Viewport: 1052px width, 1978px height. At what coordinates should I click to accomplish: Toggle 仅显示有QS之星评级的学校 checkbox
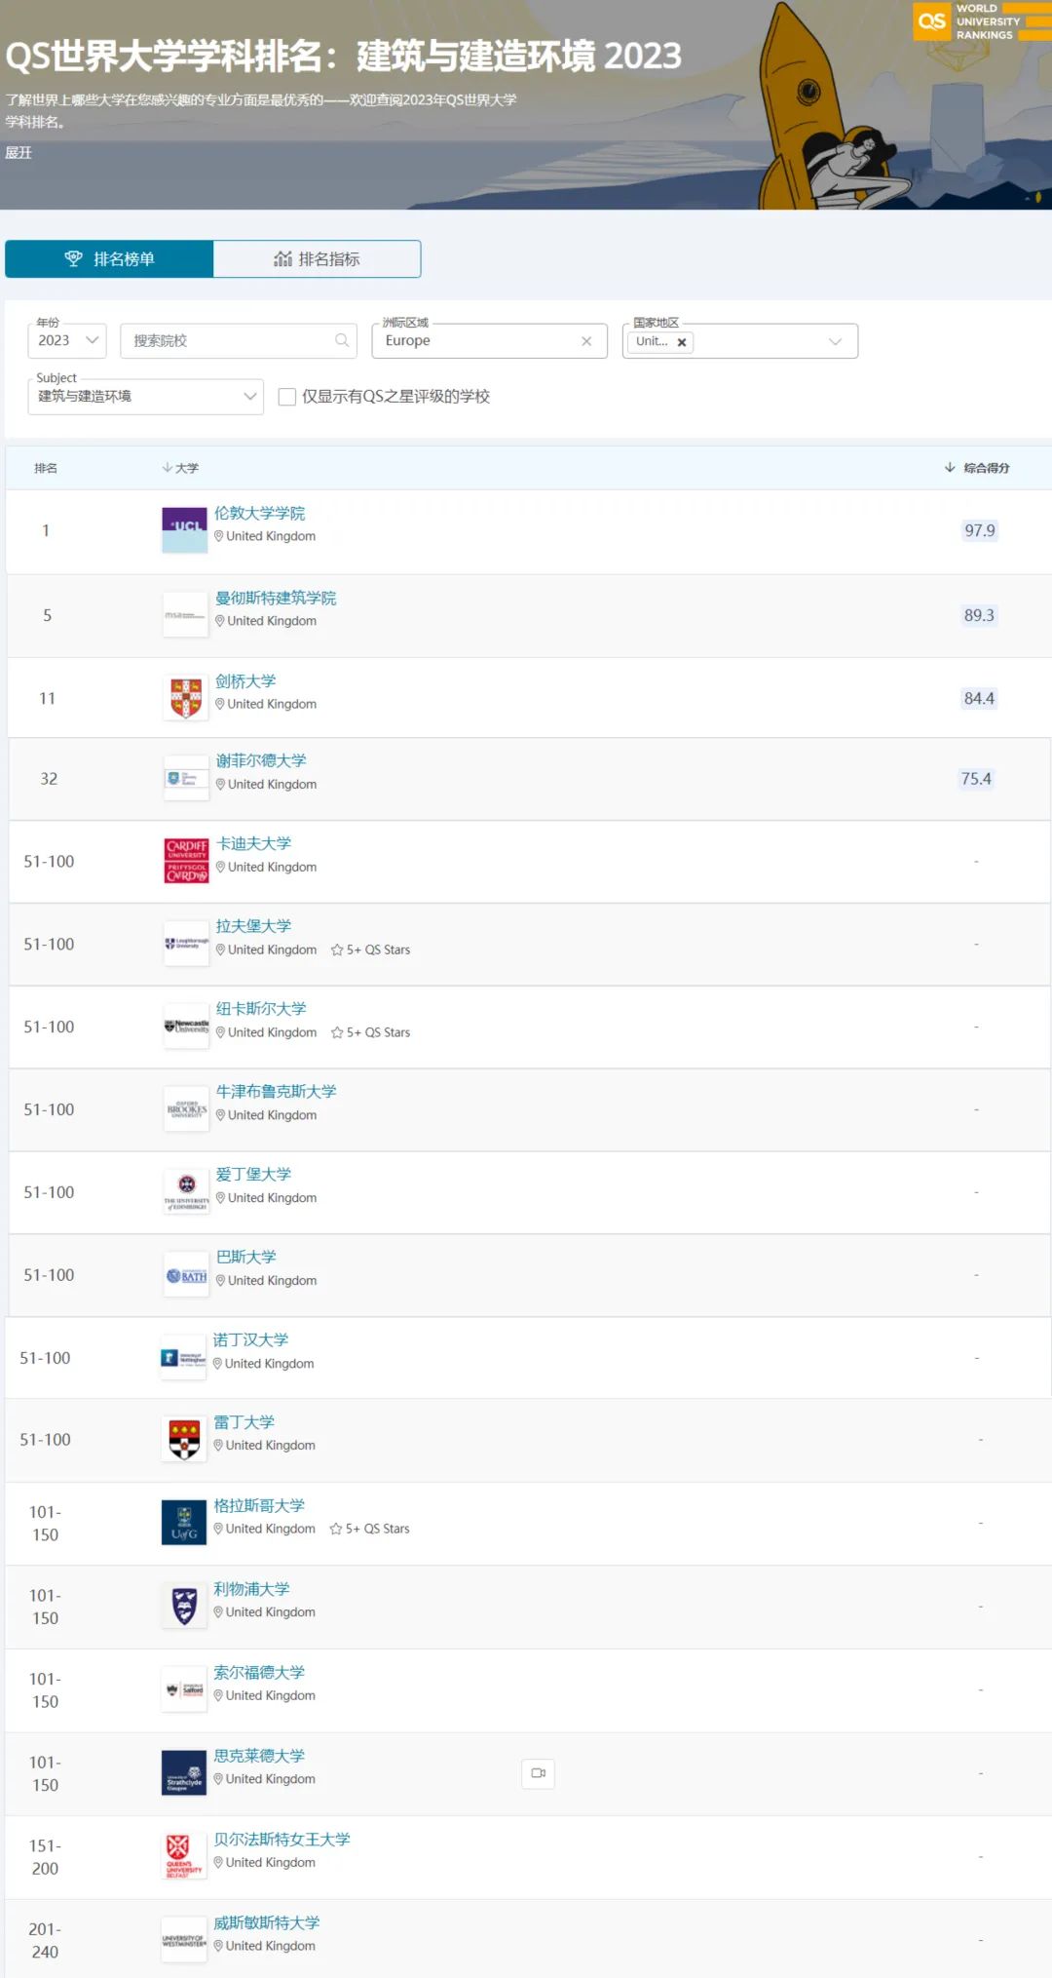[287, 397]
